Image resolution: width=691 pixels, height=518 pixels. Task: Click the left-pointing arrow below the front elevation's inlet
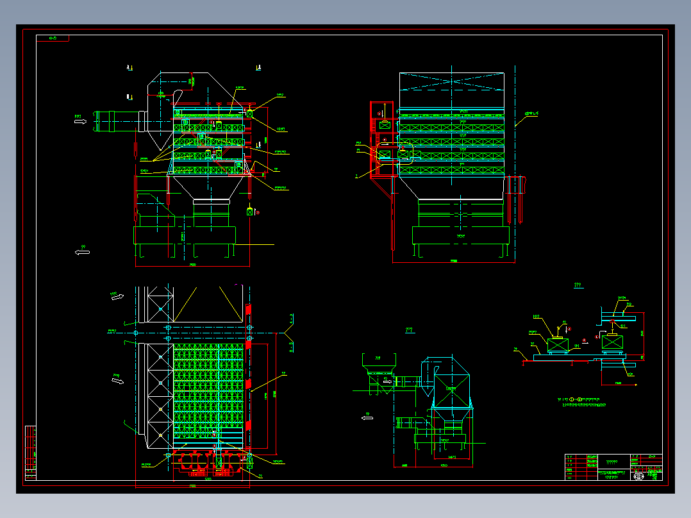pyautogui.click(x=83, y=252)
